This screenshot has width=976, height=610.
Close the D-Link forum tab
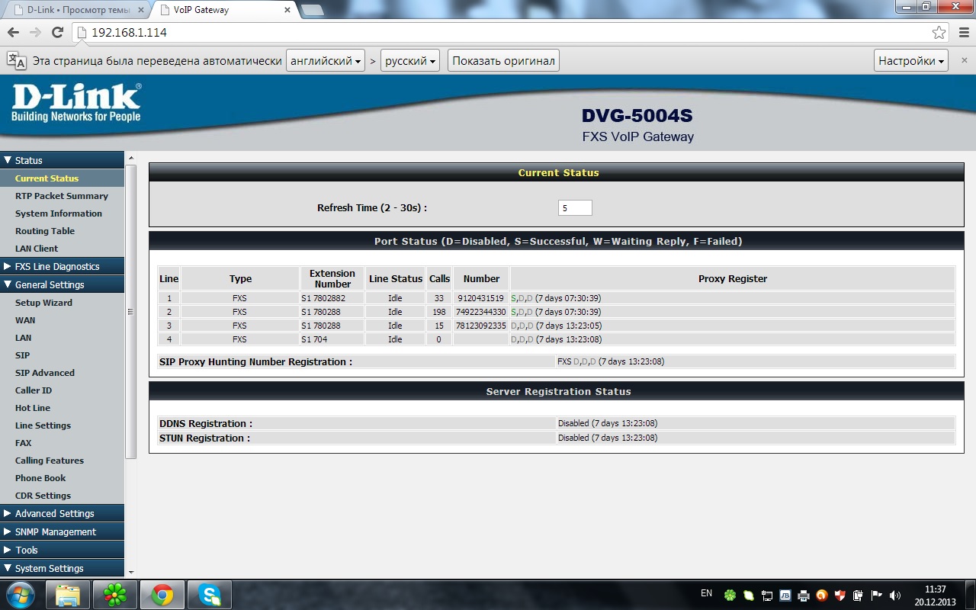(x=140, y=11)
